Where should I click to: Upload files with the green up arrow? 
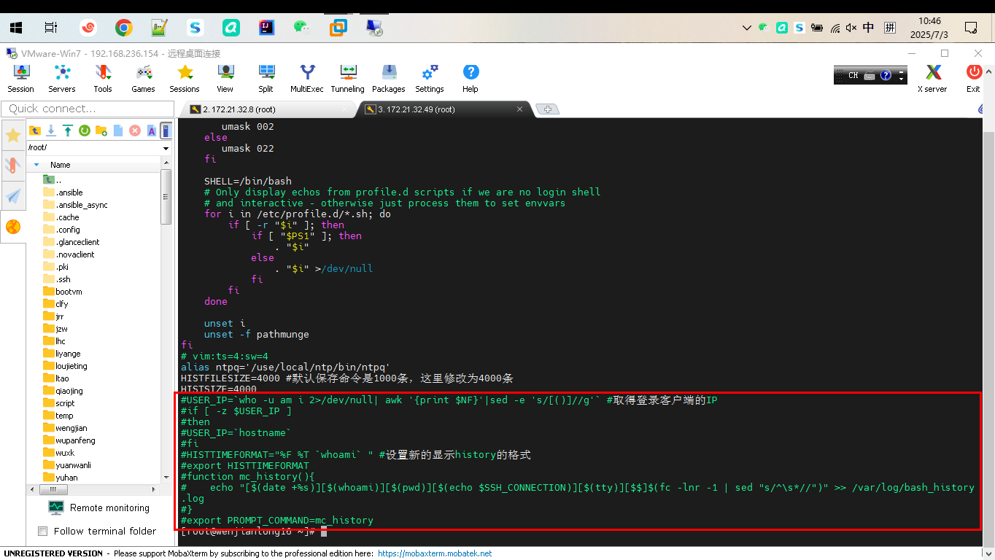pyautogui.click(x=68, y=131)
